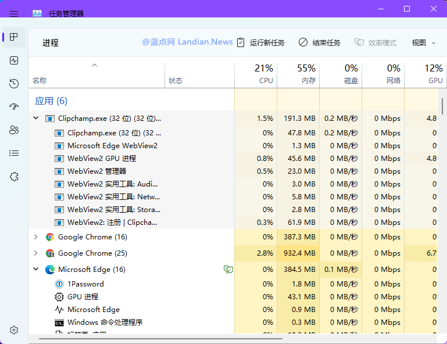Click the 932.4 MB memory cell
The height and width of the screenshot is (344, 447).
pos(298,253)
